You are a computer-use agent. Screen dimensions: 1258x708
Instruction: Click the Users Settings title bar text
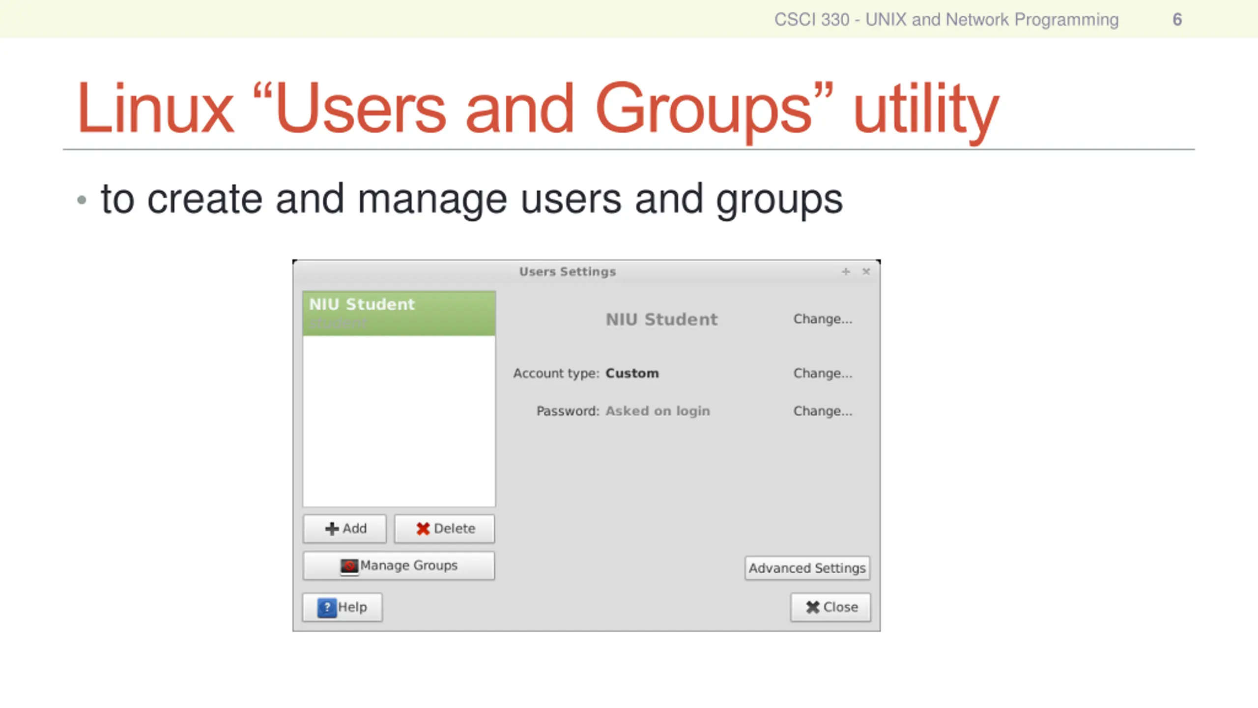[x=567, y=271]
